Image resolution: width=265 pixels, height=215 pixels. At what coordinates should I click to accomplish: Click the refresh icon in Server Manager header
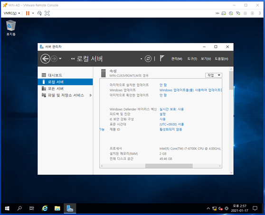(148, 59)
